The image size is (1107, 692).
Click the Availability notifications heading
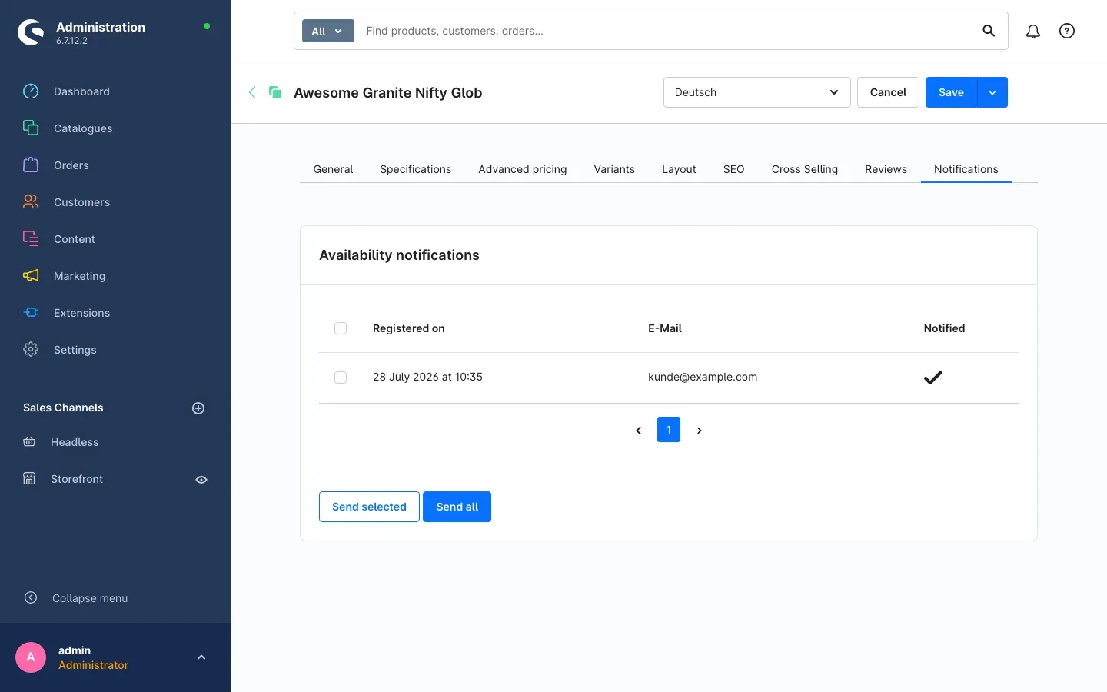pyautogui.click(x=399, y=255)
